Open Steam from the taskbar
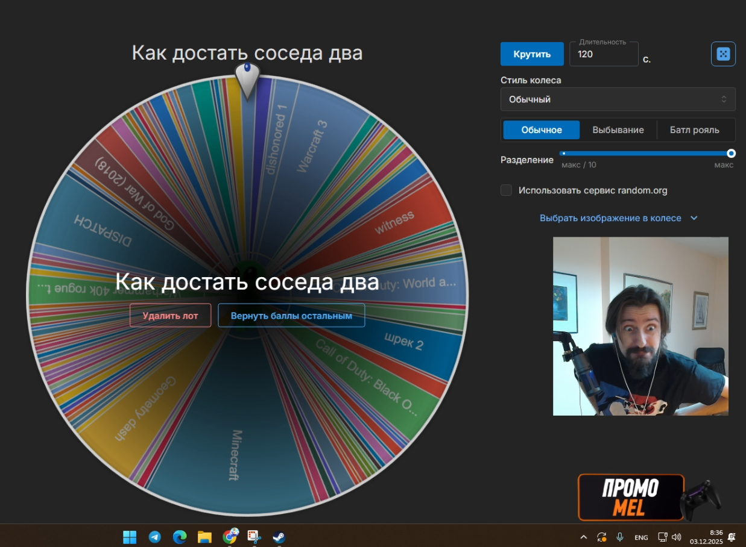 click(279, 537)
